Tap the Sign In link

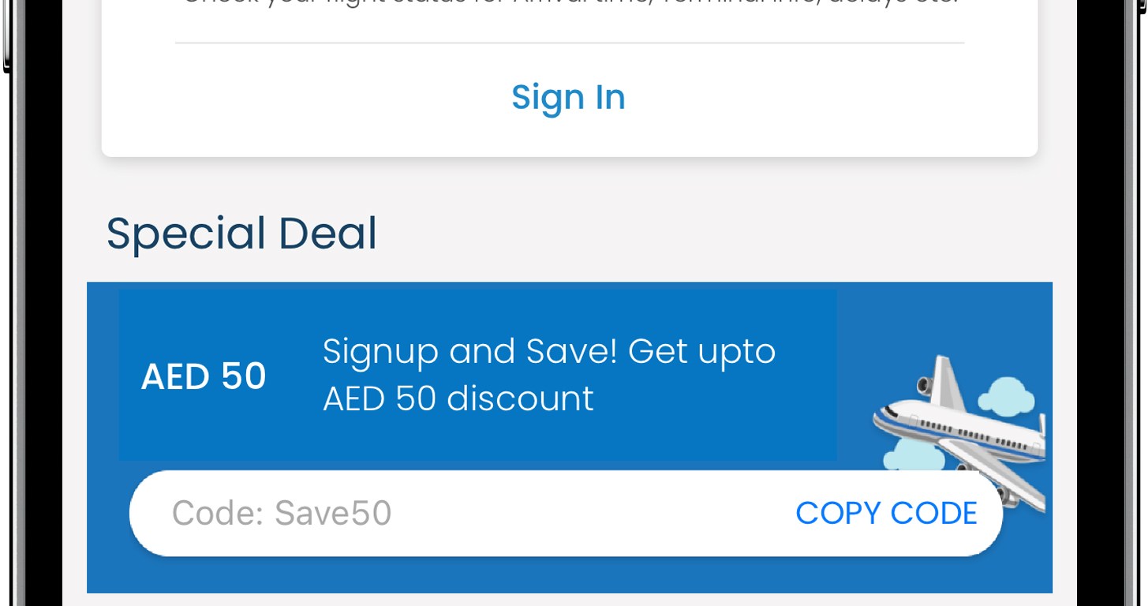tap(568, 97)
